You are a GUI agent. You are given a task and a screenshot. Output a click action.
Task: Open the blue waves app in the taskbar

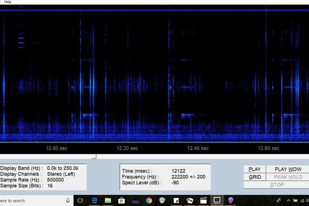click(x=135, y=201)
